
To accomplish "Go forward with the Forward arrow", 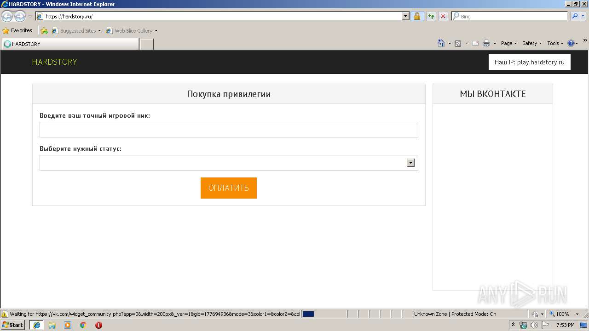I will (20, 17).
